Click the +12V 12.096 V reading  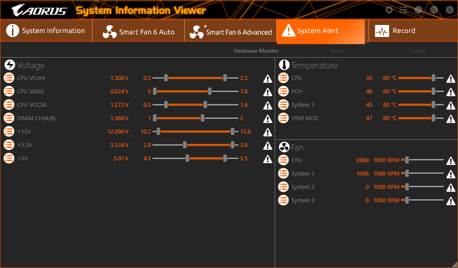(x=118, y=131)
